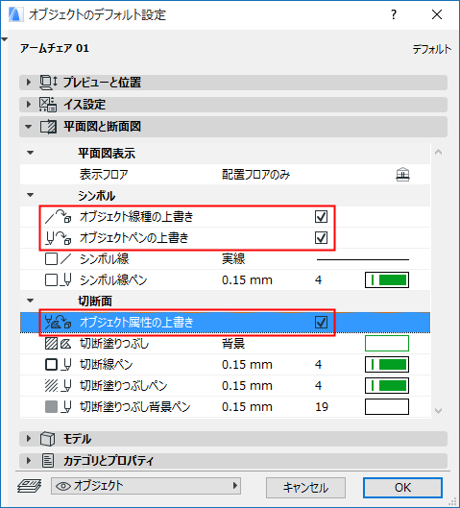460x508 pixels.
Task: Click the override object line type icon
Action: coord(58,216)
